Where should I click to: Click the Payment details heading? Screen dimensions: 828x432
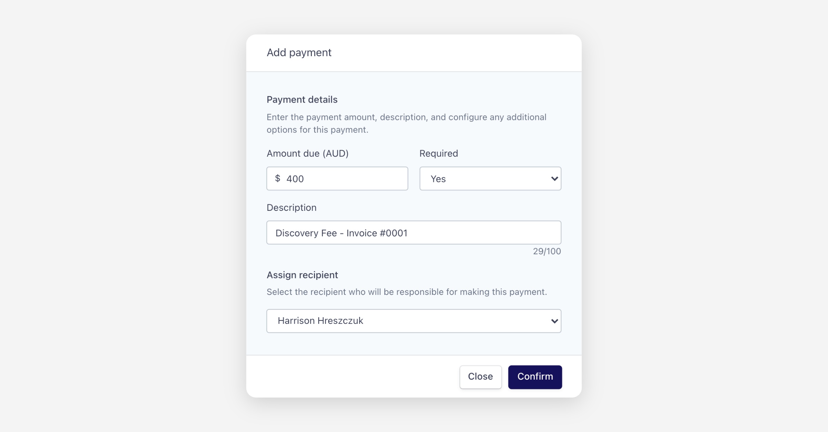tap(302, 100)
